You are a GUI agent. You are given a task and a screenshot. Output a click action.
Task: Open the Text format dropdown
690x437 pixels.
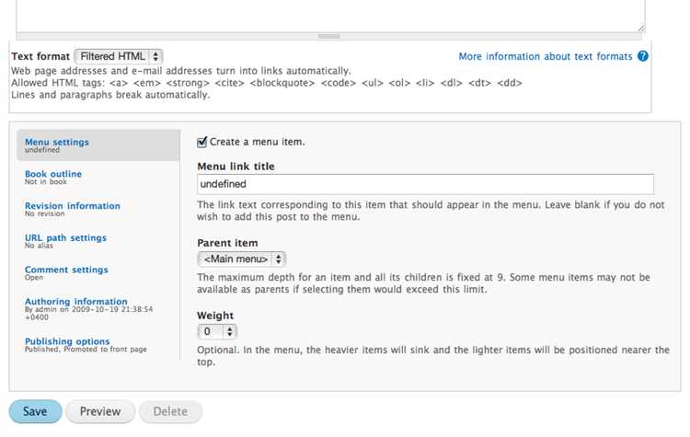pyautogui.click(x=119, y=56)
